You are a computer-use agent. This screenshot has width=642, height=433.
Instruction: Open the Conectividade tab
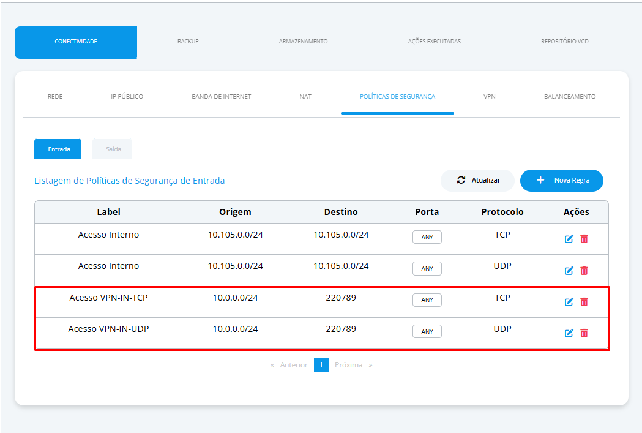(x=76, y=42)
